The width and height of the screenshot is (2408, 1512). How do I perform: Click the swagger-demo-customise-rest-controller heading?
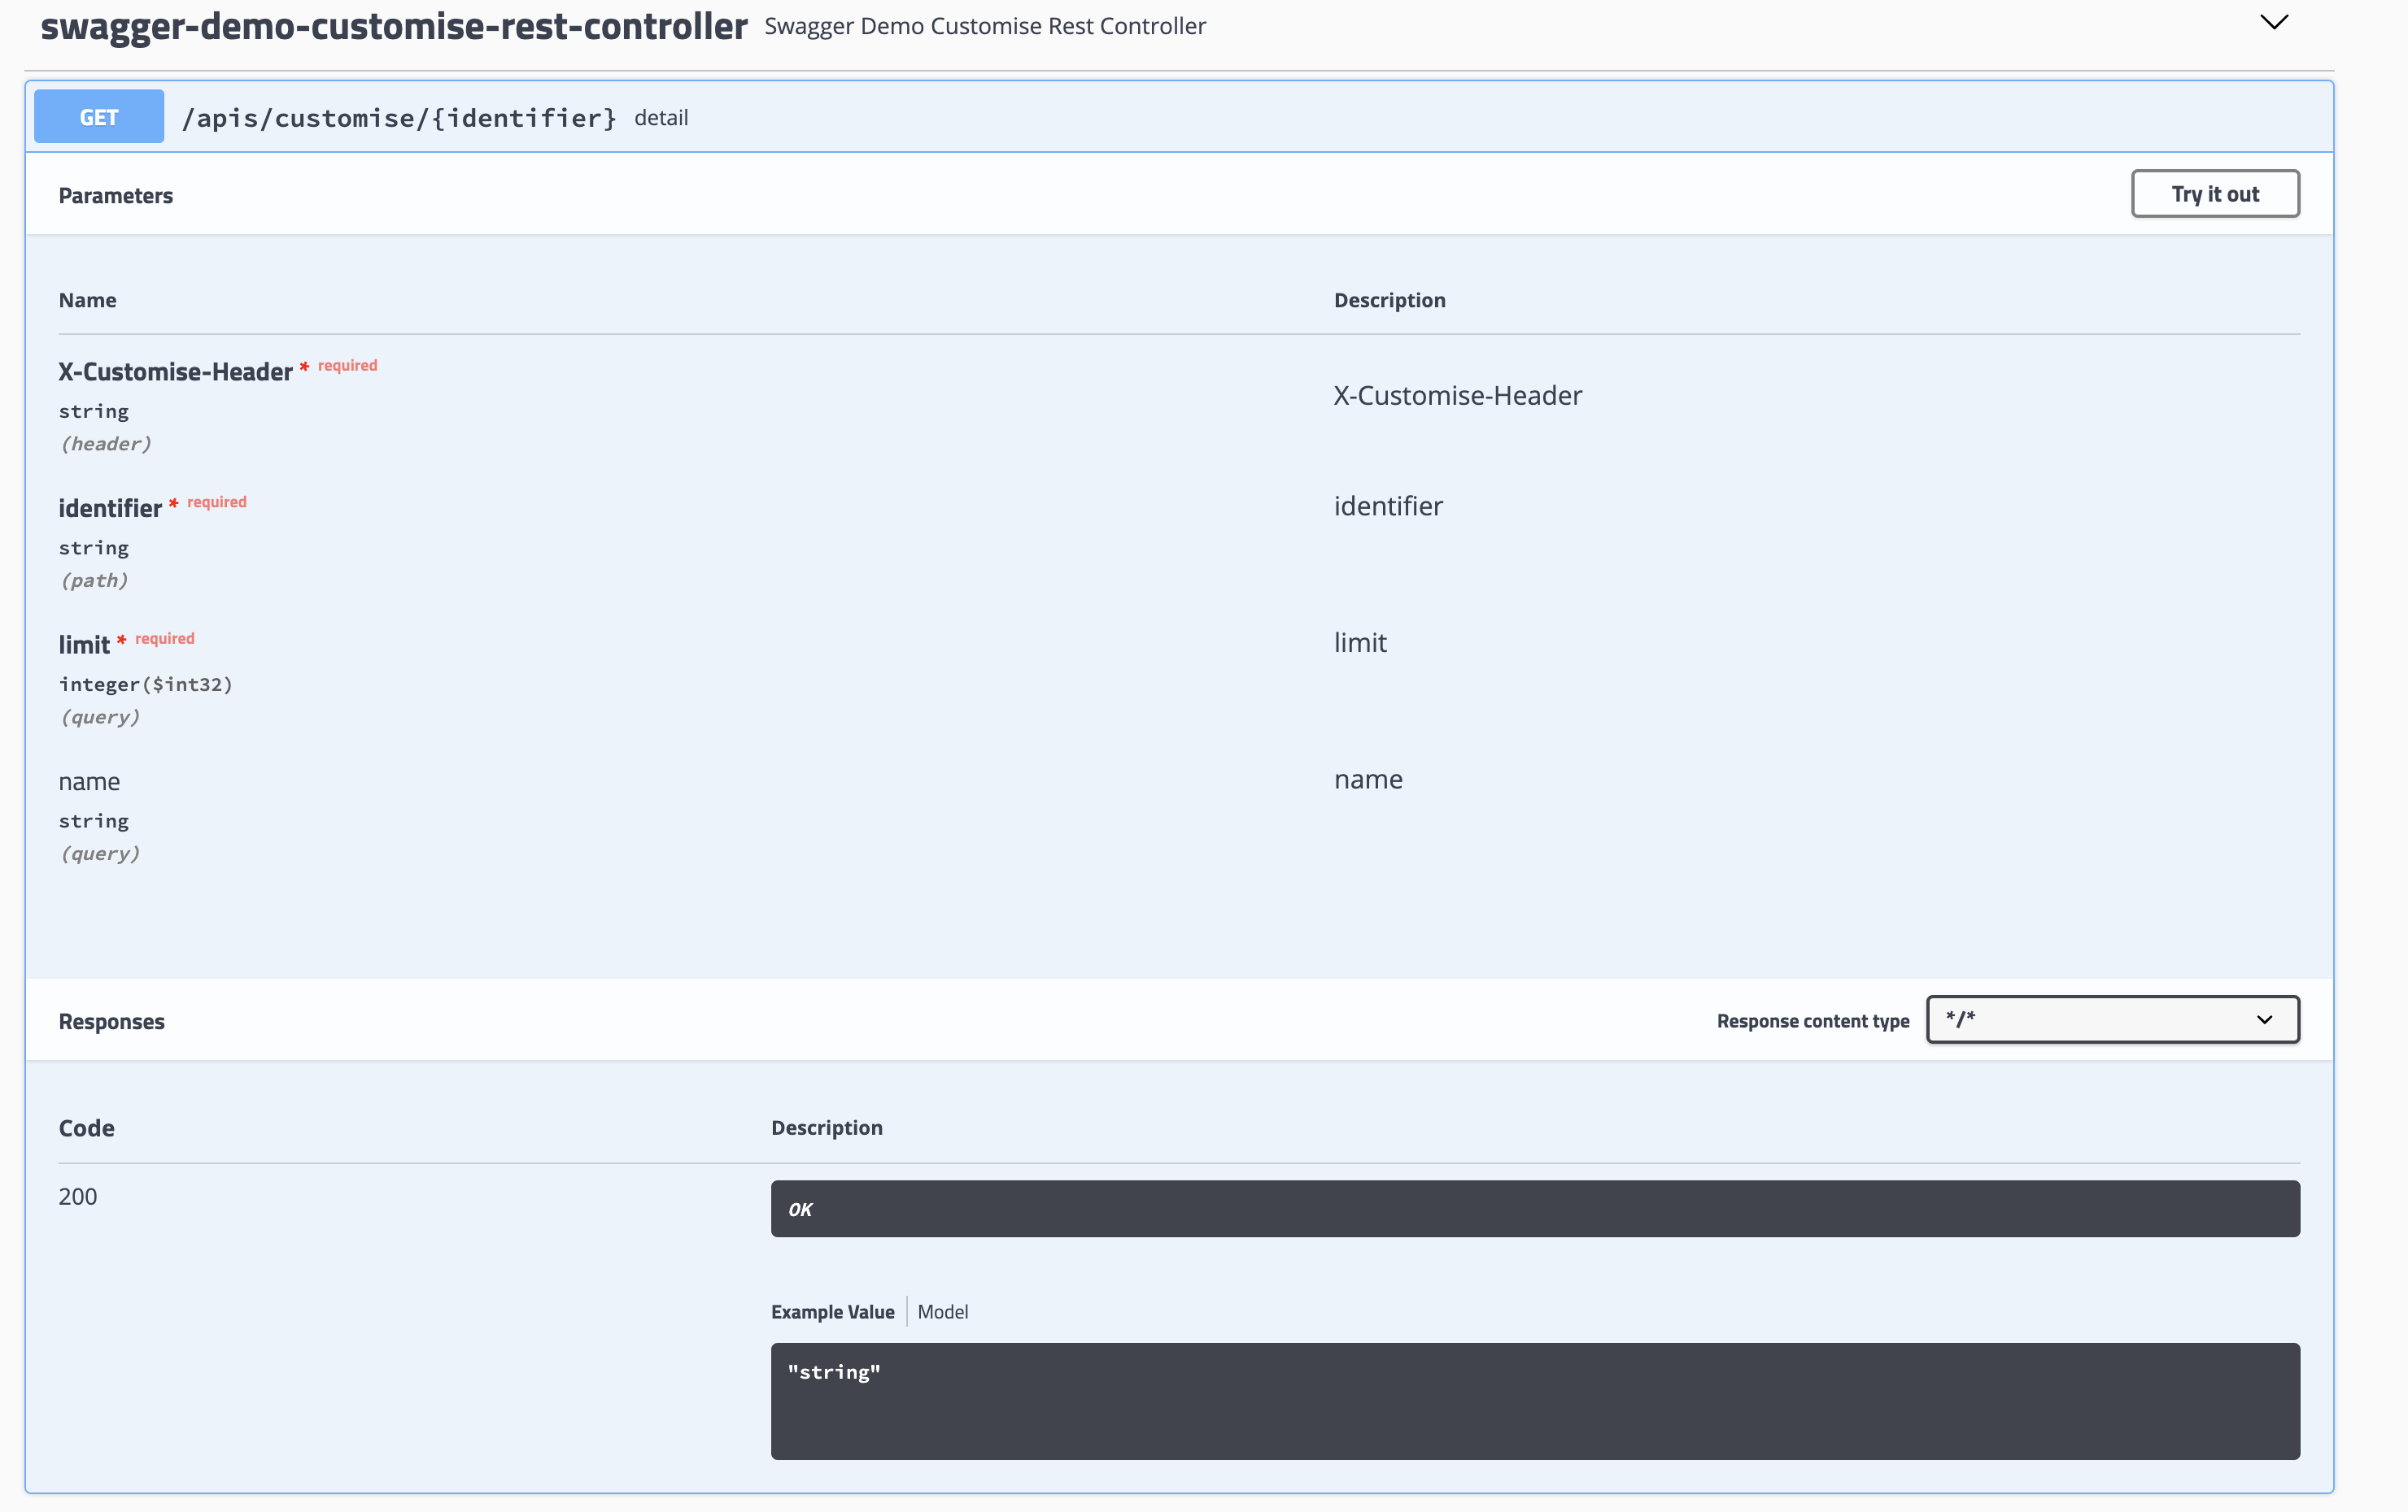click(394, 26)
